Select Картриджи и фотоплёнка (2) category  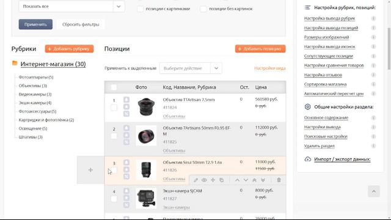coord(46,120)
